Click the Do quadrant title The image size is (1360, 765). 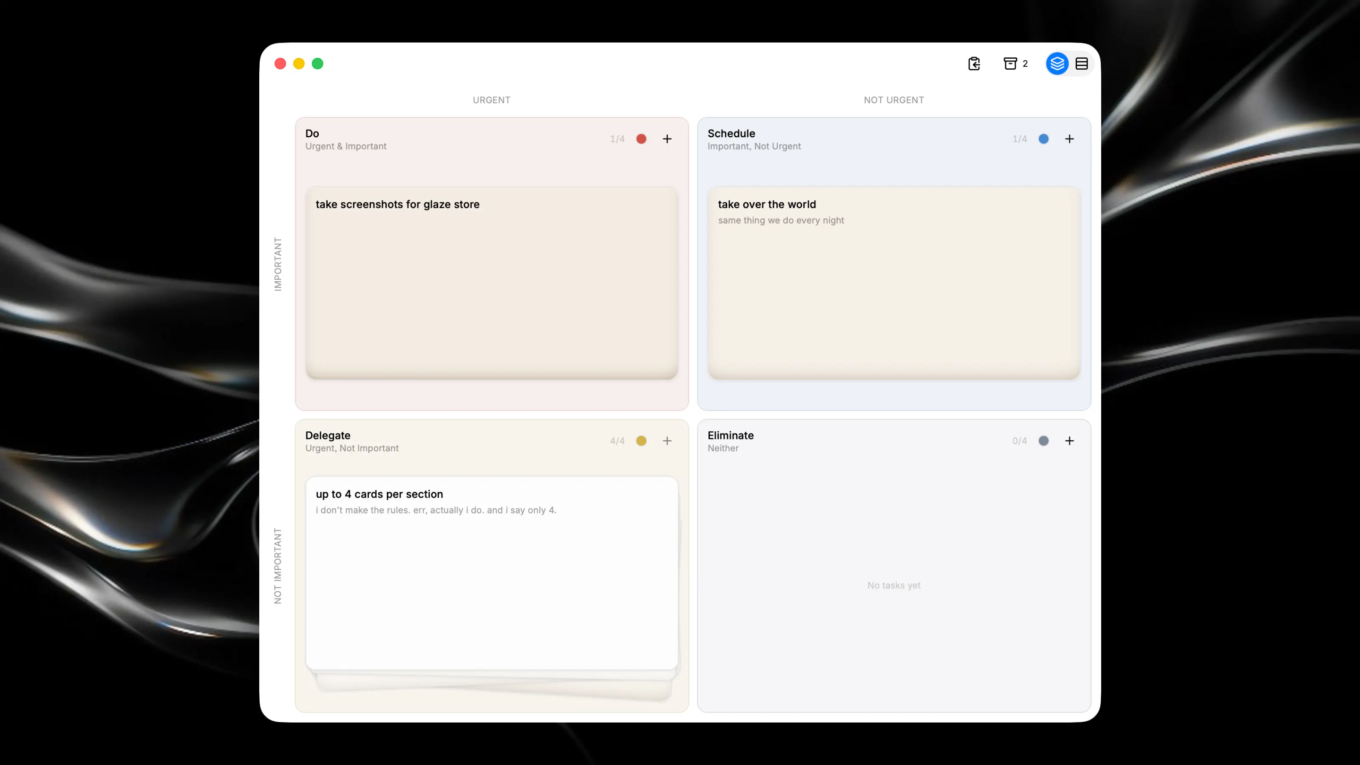pyautogui.click(x=312, y=133)
